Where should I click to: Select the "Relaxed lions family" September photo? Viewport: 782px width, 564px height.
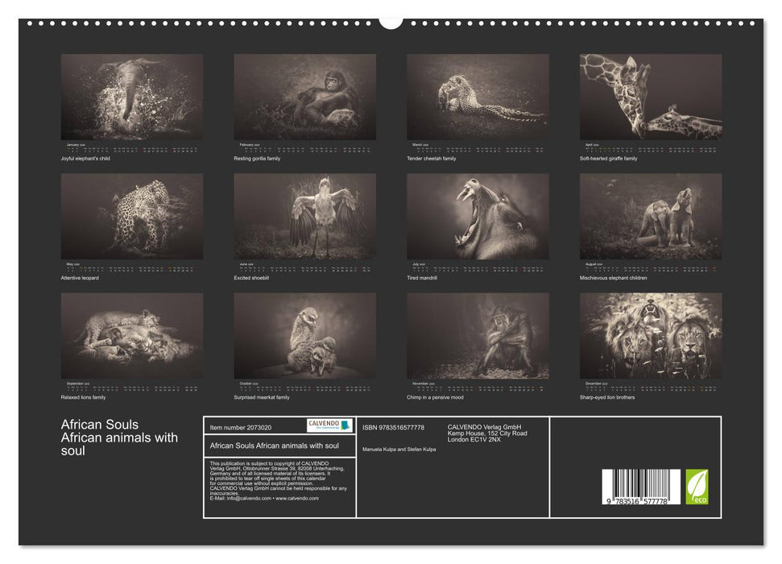point(133,335)
